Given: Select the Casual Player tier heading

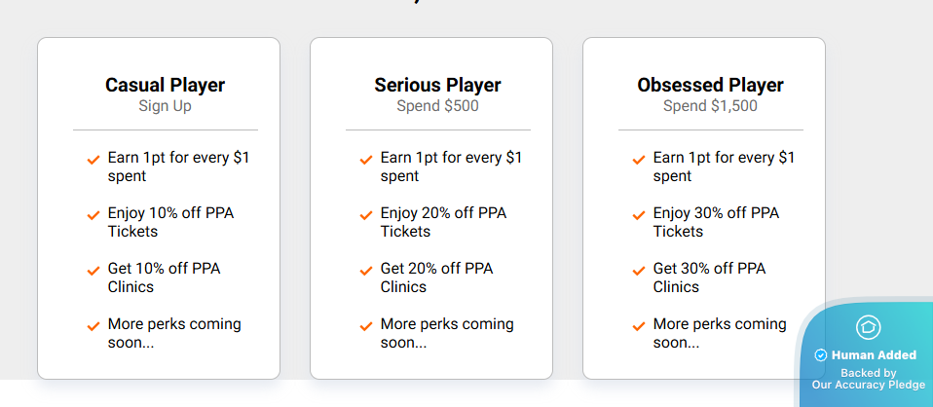Looking at the screenshot, I should [165, 85].
